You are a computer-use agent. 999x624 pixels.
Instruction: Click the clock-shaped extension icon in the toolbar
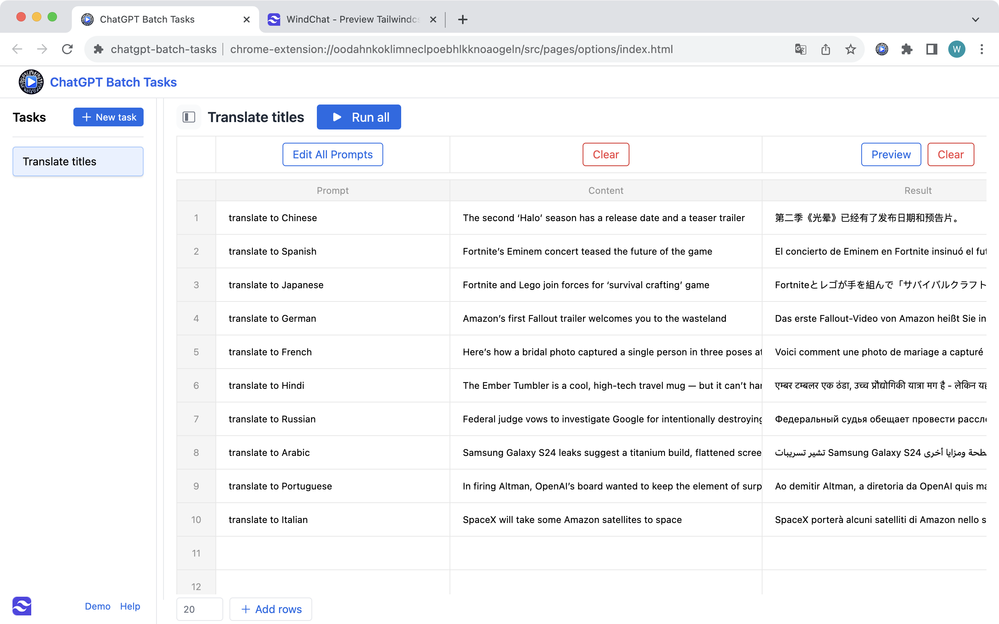[882, 49]
